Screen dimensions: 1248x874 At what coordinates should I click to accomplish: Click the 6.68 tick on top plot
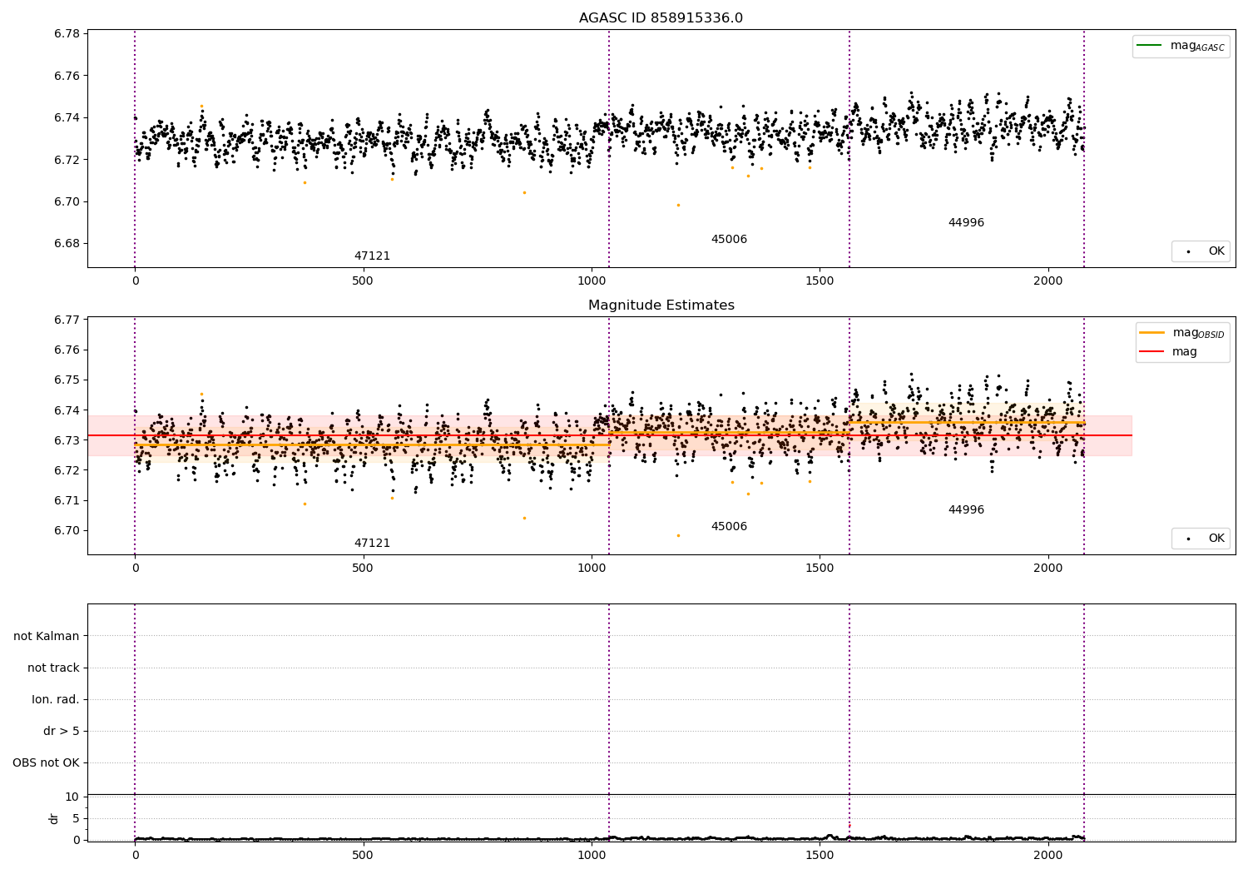coord(66,244)
